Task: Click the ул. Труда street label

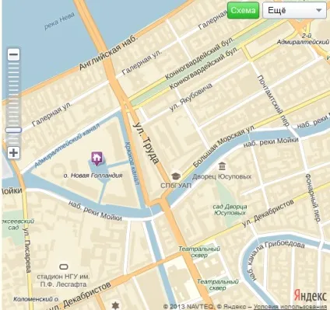Action: coord(146,143)
